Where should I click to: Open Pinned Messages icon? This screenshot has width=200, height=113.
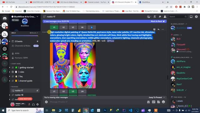tap(160, 17)
